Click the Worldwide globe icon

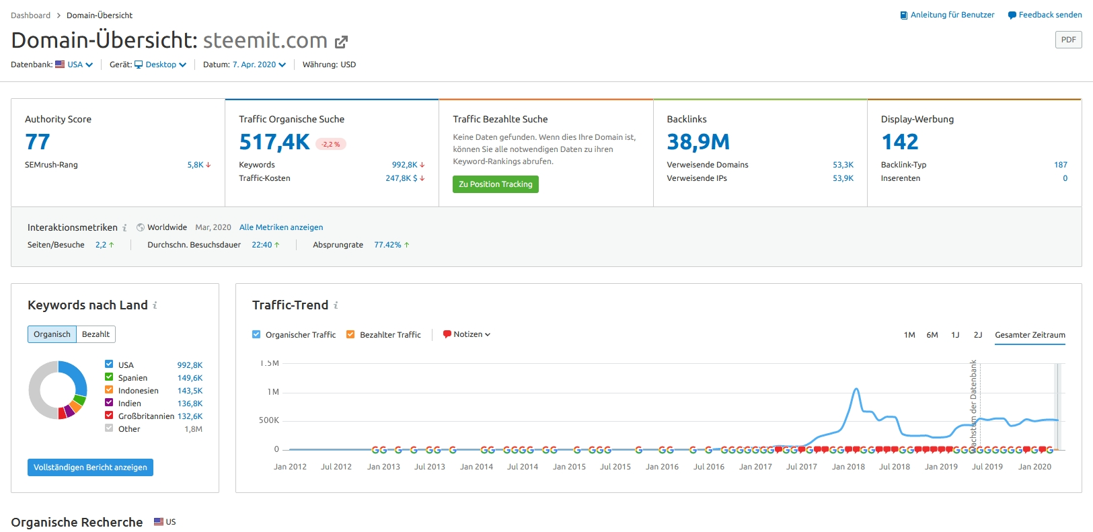pyautogui.click(x=141, y=227)
